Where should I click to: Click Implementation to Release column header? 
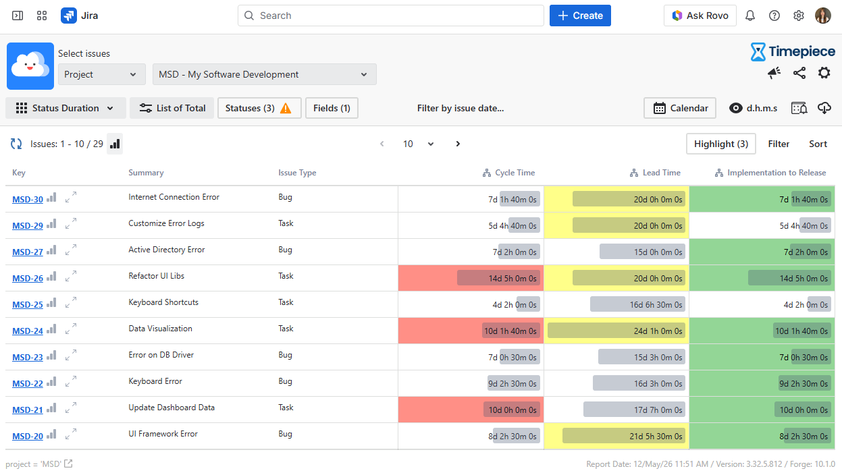pyautogui.click(x=770, y=173)
